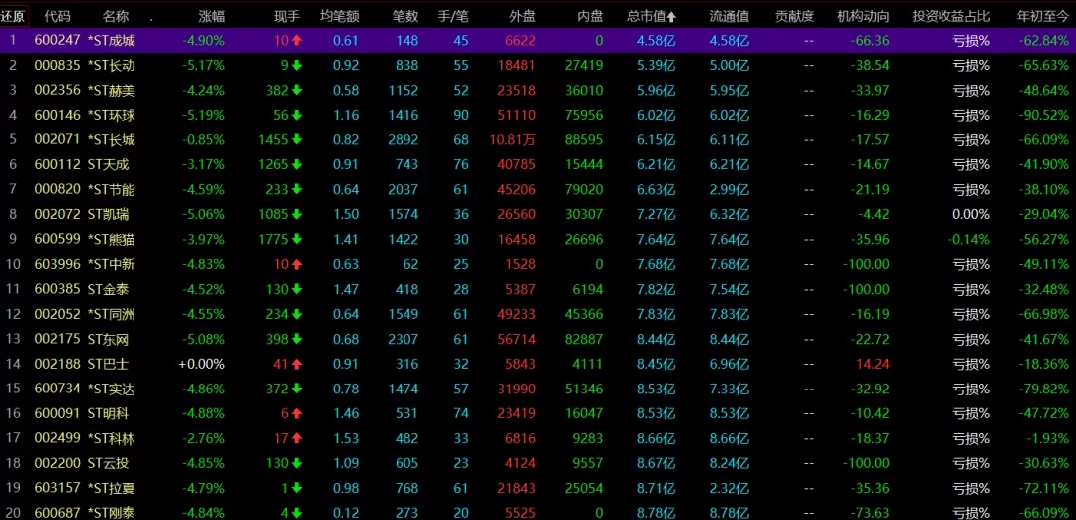Image resolution: width=1076 pixels, height=520 pixels.
Task: Click the 外盘 column header
Action: pos(522,17)
